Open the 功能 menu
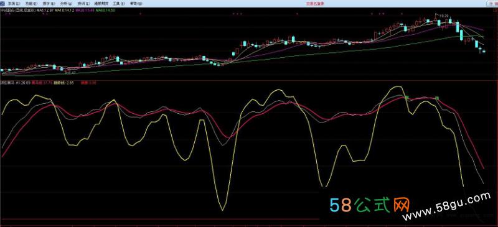This screenshot has width=498, height=227. [31, 4]
